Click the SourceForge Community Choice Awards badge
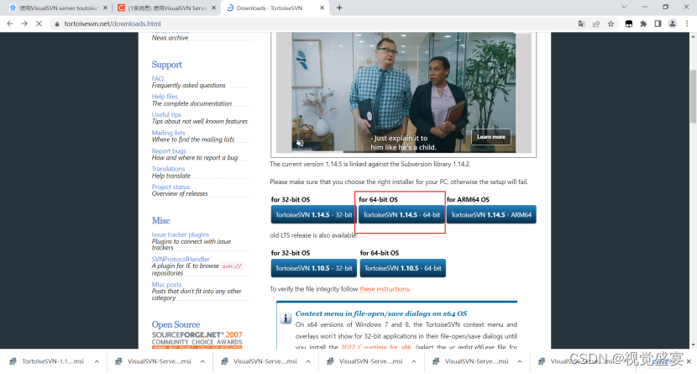Screen dimensions: 697x374 [197, 340]
